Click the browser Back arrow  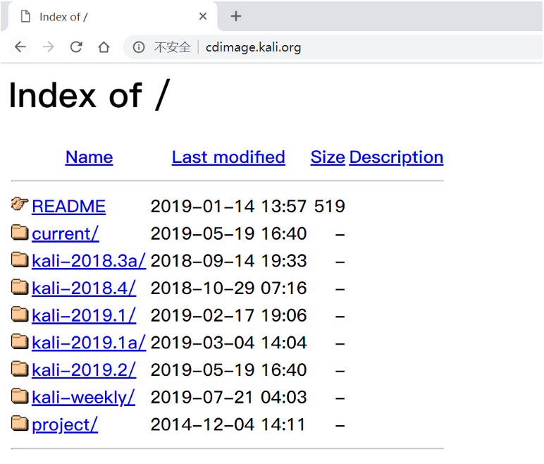[x=20, y=47]
